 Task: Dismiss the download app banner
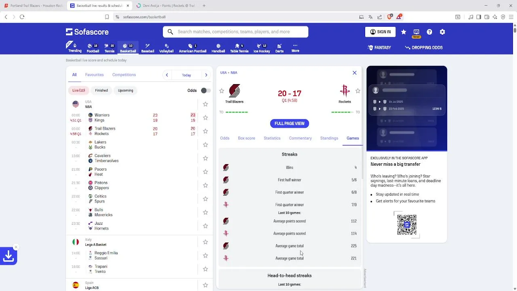pos(16,247)
